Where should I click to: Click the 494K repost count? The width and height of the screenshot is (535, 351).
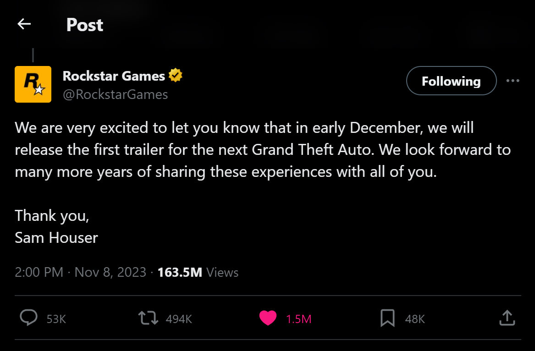pos(178,319)
